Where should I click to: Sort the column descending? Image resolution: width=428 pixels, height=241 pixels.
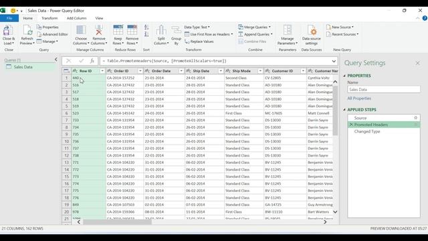(146, 34)
